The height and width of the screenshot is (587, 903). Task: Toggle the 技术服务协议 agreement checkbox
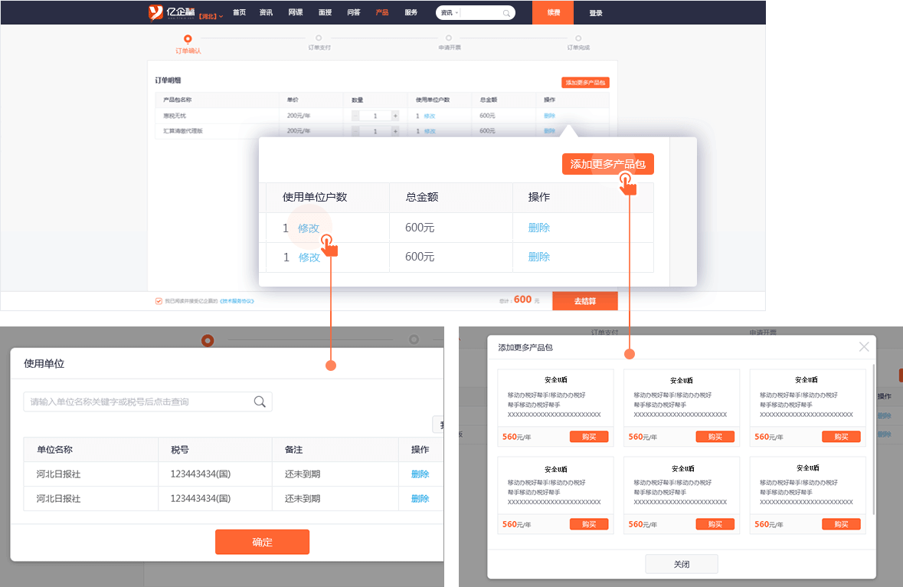tap(159, 301)
